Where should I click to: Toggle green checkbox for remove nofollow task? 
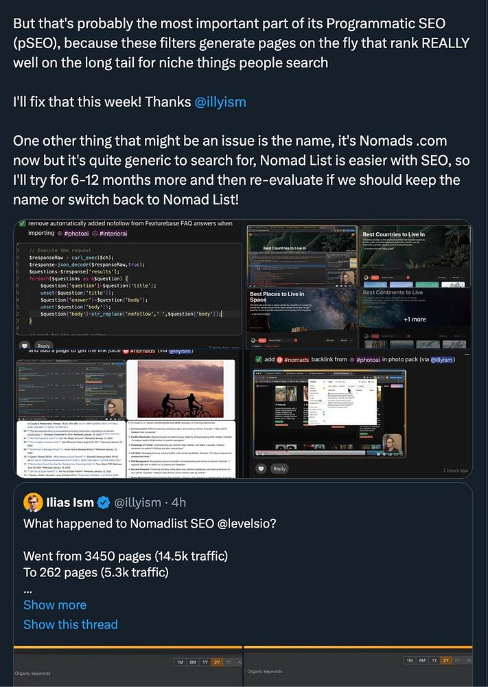tap(22, 223)
